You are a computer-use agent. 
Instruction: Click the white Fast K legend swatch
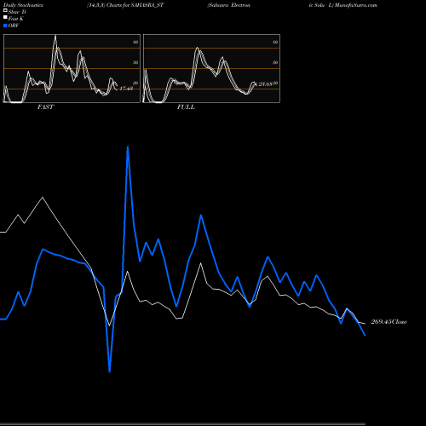tap(5, 17)
